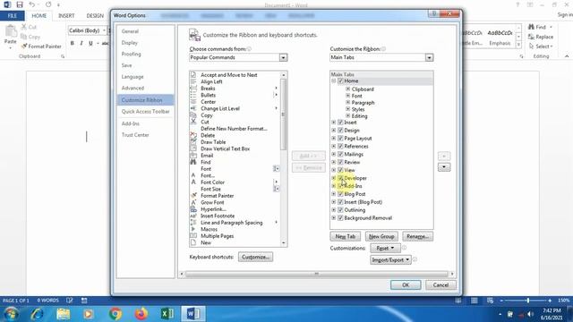Screen dimensions: 573x322
Task: Open File Explorer folder on the taskbar
Action: [64, 314]
